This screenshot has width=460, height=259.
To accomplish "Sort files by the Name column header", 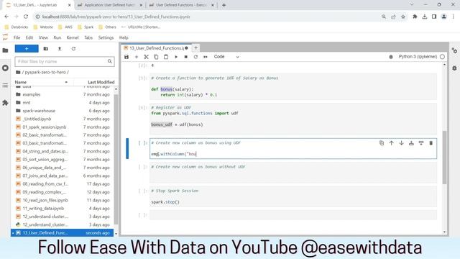I will (41, 82).
